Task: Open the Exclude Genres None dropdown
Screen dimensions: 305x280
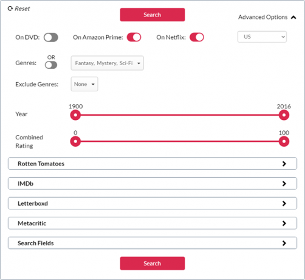Action: pos(84,84)
